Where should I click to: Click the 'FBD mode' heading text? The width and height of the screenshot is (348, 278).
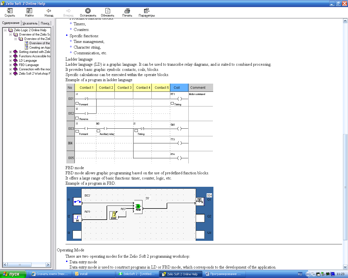pyautogui.click(x=74, y=168)
